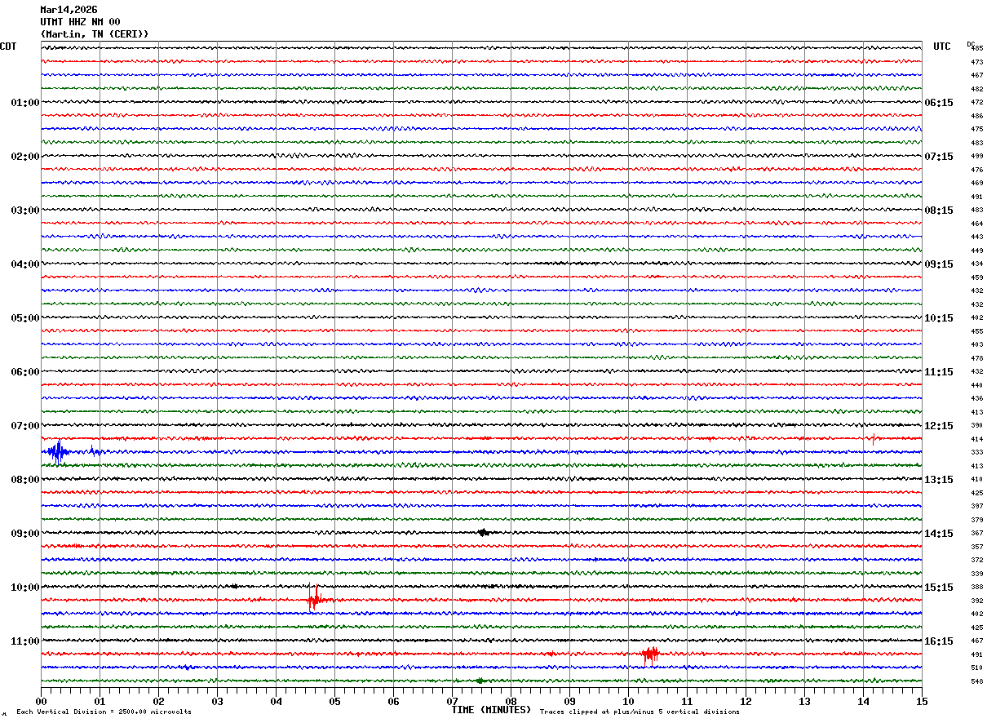Click the 06:00 CDT row label

[25, 372]
